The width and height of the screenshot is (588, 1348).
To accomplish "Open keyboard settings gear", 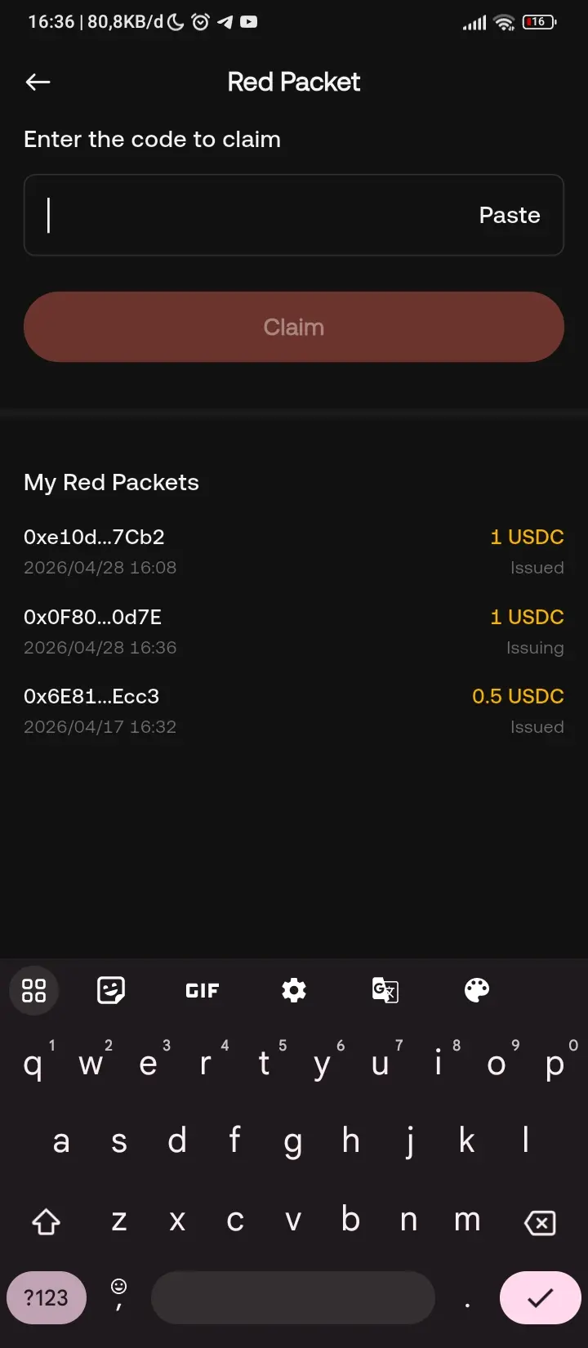I will 294,990.
